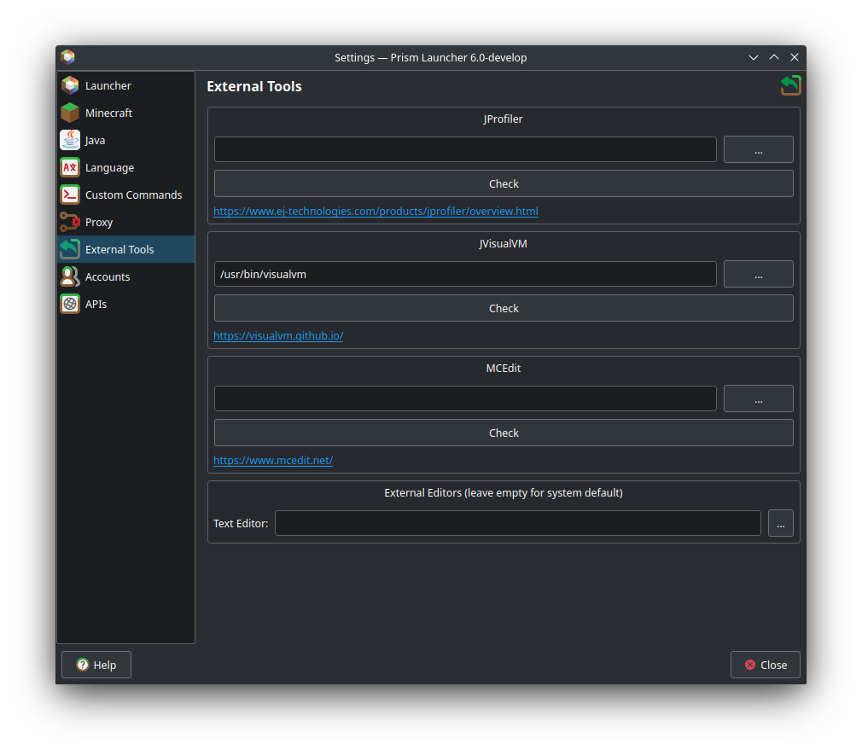862x750 pixels.
Task: Click the Minecraft grass block icon
Action: click(70, 113)
